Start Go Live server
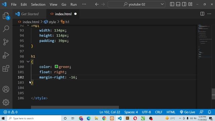The height and width of the screenshot is (121, 215). pos(187,112)
